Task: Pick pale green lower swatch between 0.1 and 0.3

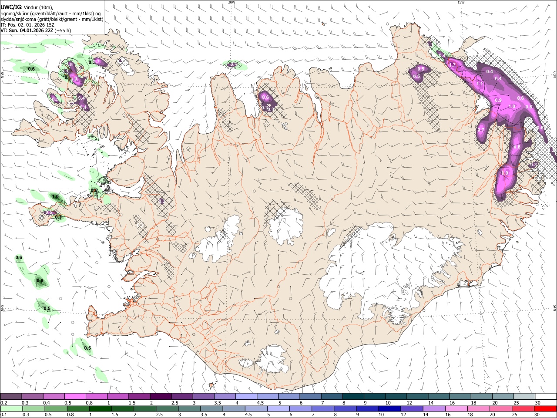Action: pos(11,408)
